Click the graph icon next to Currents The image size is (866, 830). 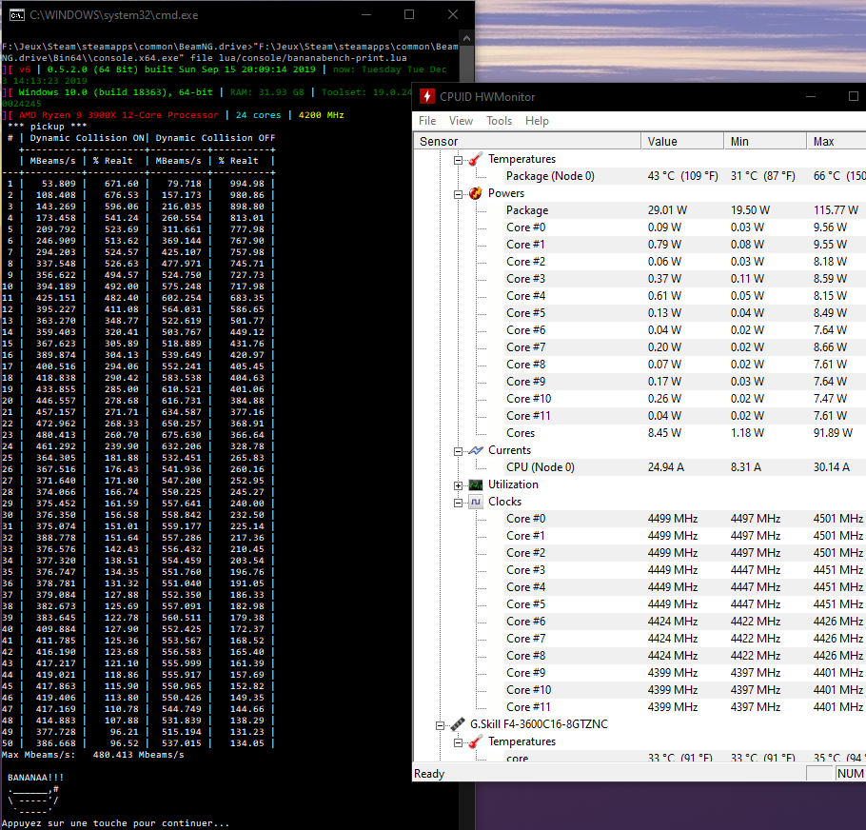(476, 450)
